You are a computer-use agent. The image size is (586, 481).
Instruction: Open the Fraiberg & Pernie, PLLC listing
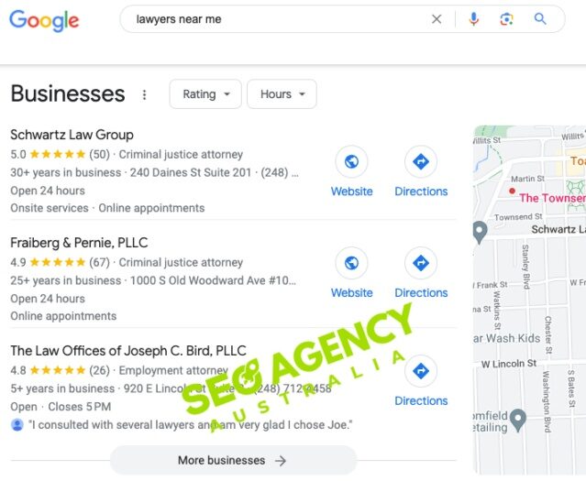tap(79, 243)
